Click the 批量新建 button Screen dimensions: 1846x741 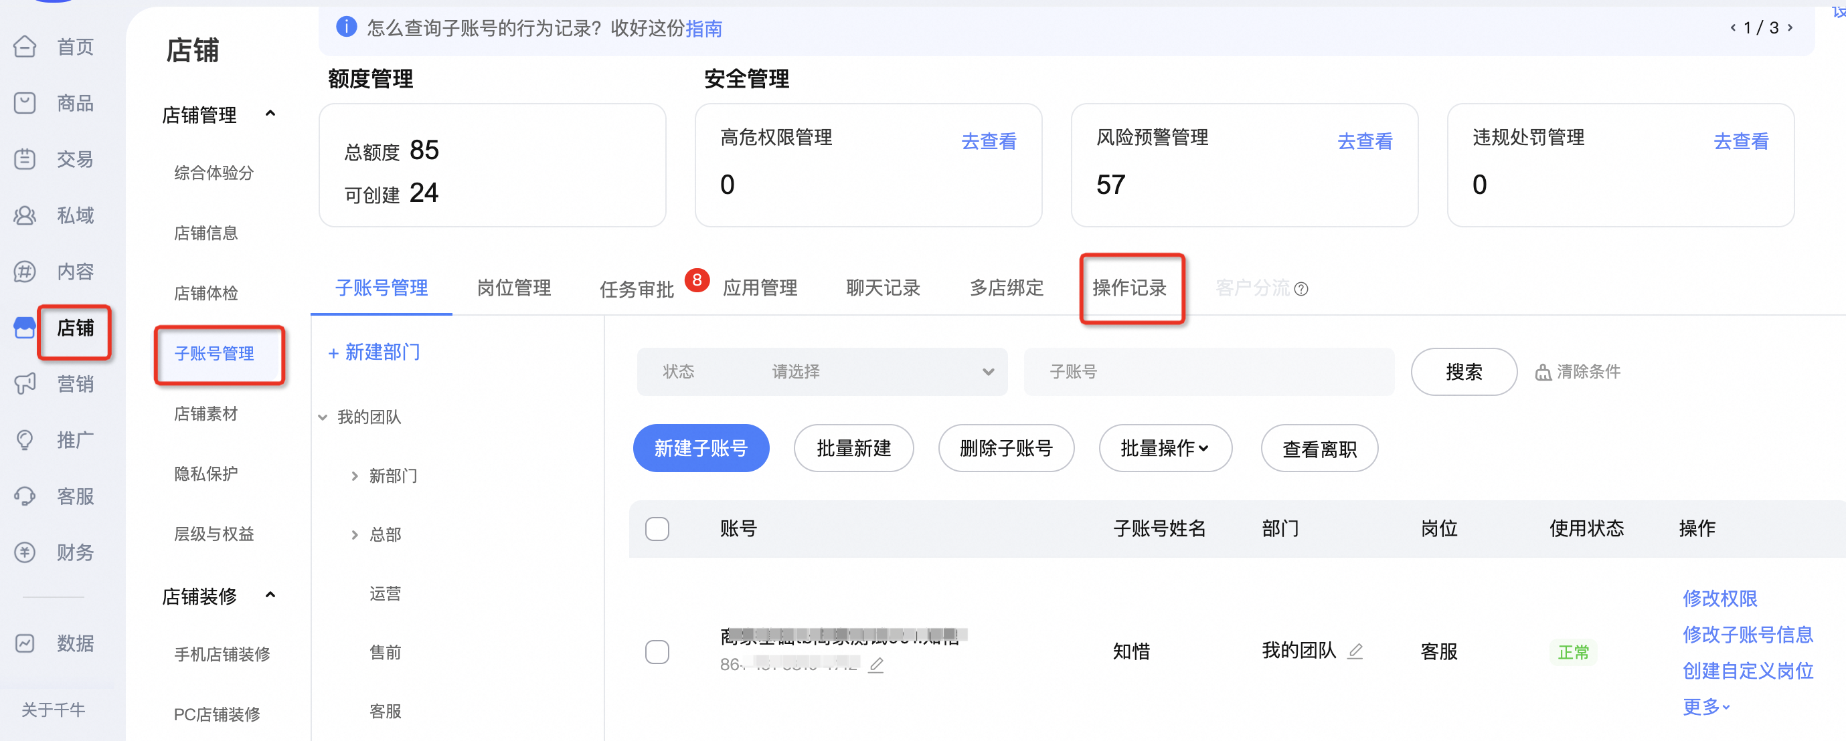coord(853,448)
